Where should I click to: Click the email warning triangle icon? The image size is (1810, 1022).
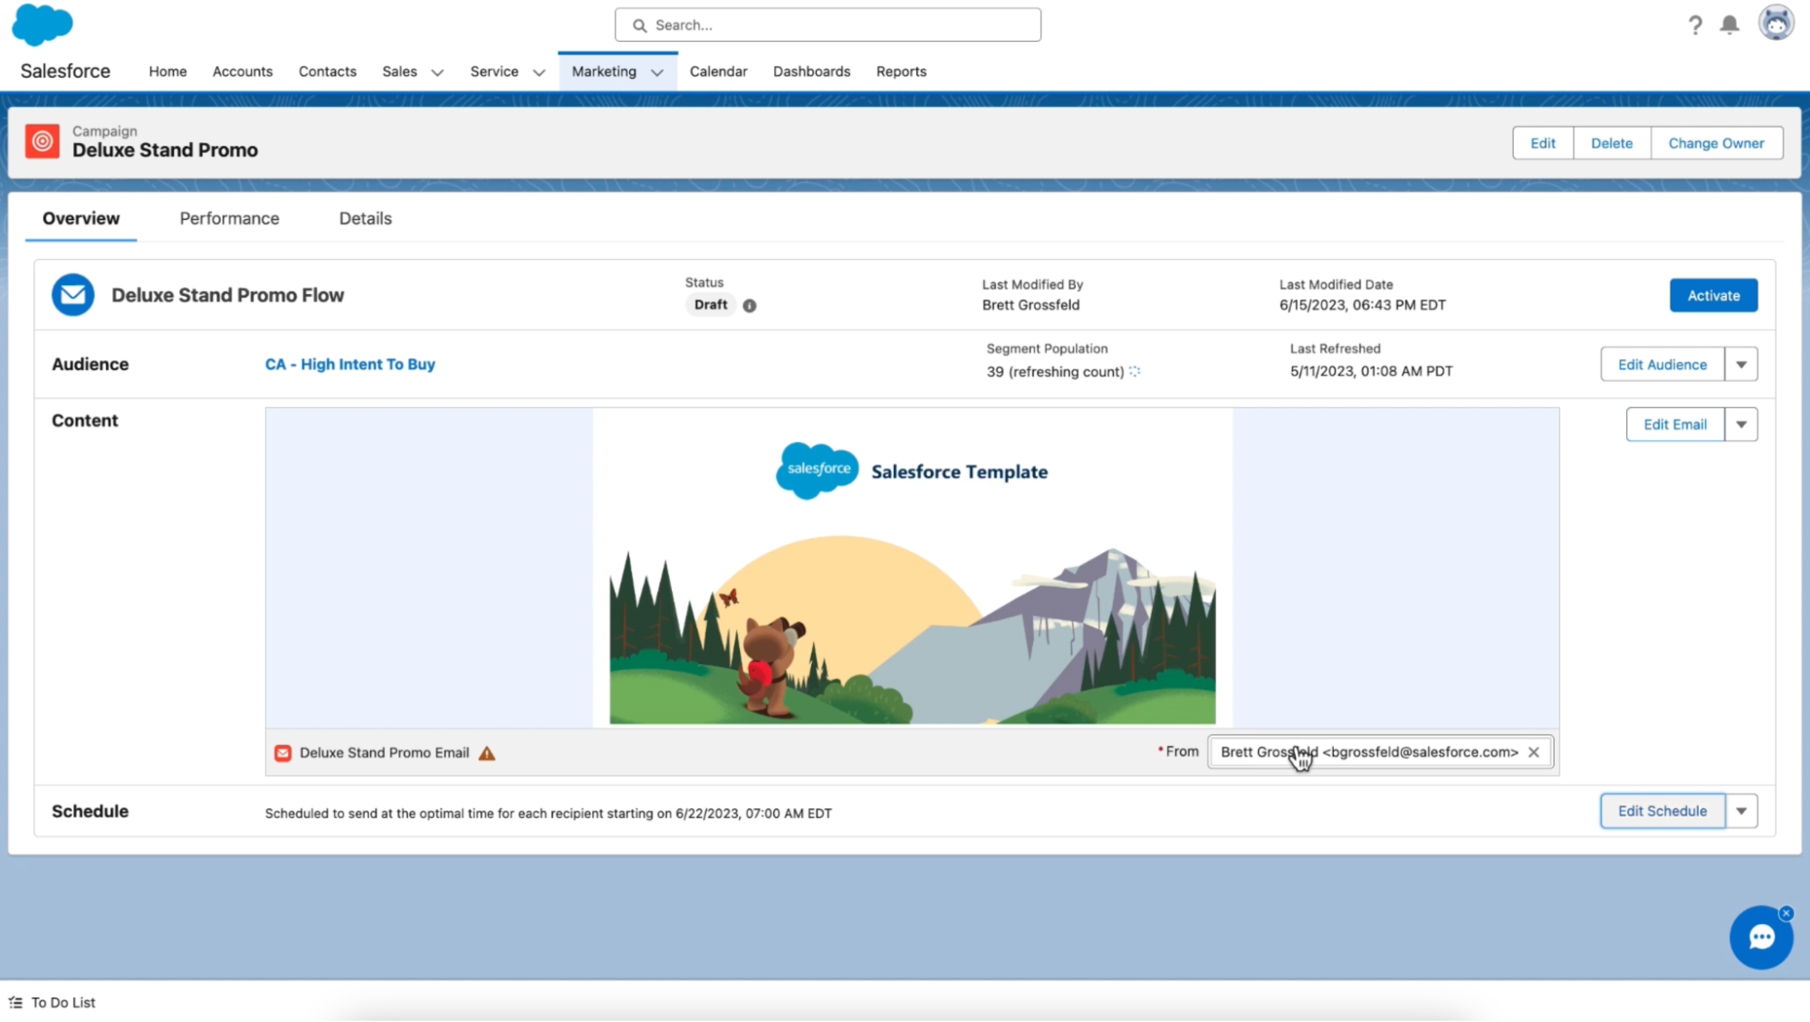(487, 753)
